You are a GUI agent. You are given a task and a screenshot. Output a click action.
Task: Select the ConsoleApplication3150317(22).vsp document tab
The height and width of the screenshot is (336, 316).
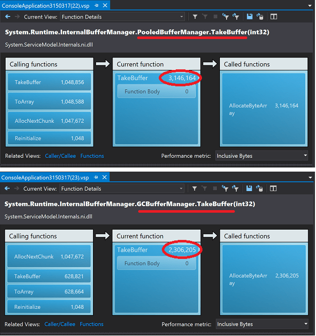(x=45, y=5)
